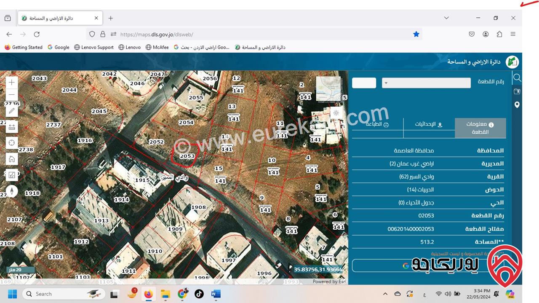
Task: Reset map orientation with compass
Action: point(12,191)
